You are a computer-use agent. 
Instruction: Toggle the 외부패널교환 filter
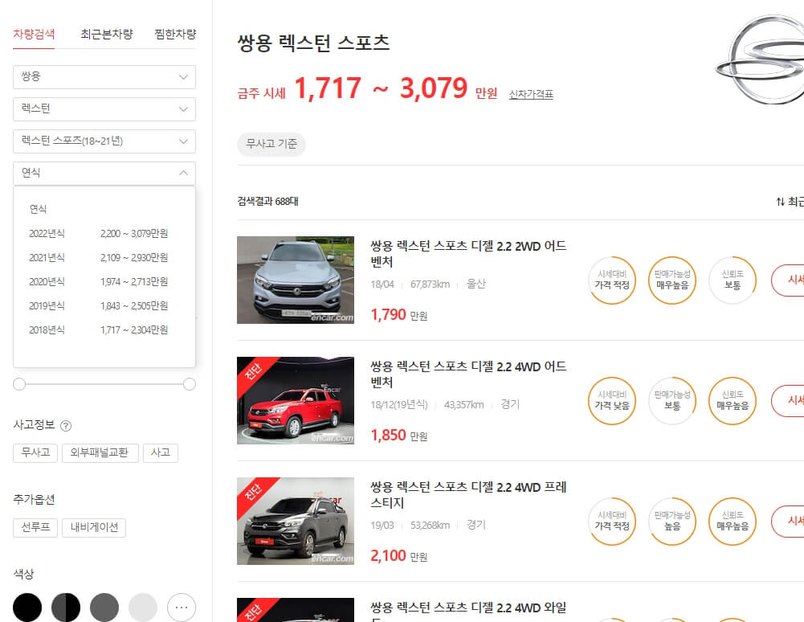pos(100,452)
